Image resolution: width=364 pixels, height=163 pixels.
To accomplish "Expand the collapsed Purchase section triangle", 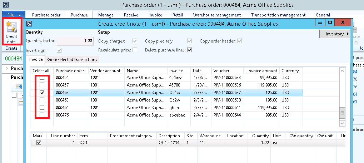I will [7, 68].
